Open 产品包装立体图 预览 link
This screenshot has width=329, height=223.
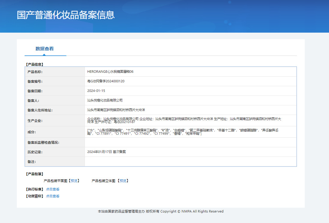(123, 181)
